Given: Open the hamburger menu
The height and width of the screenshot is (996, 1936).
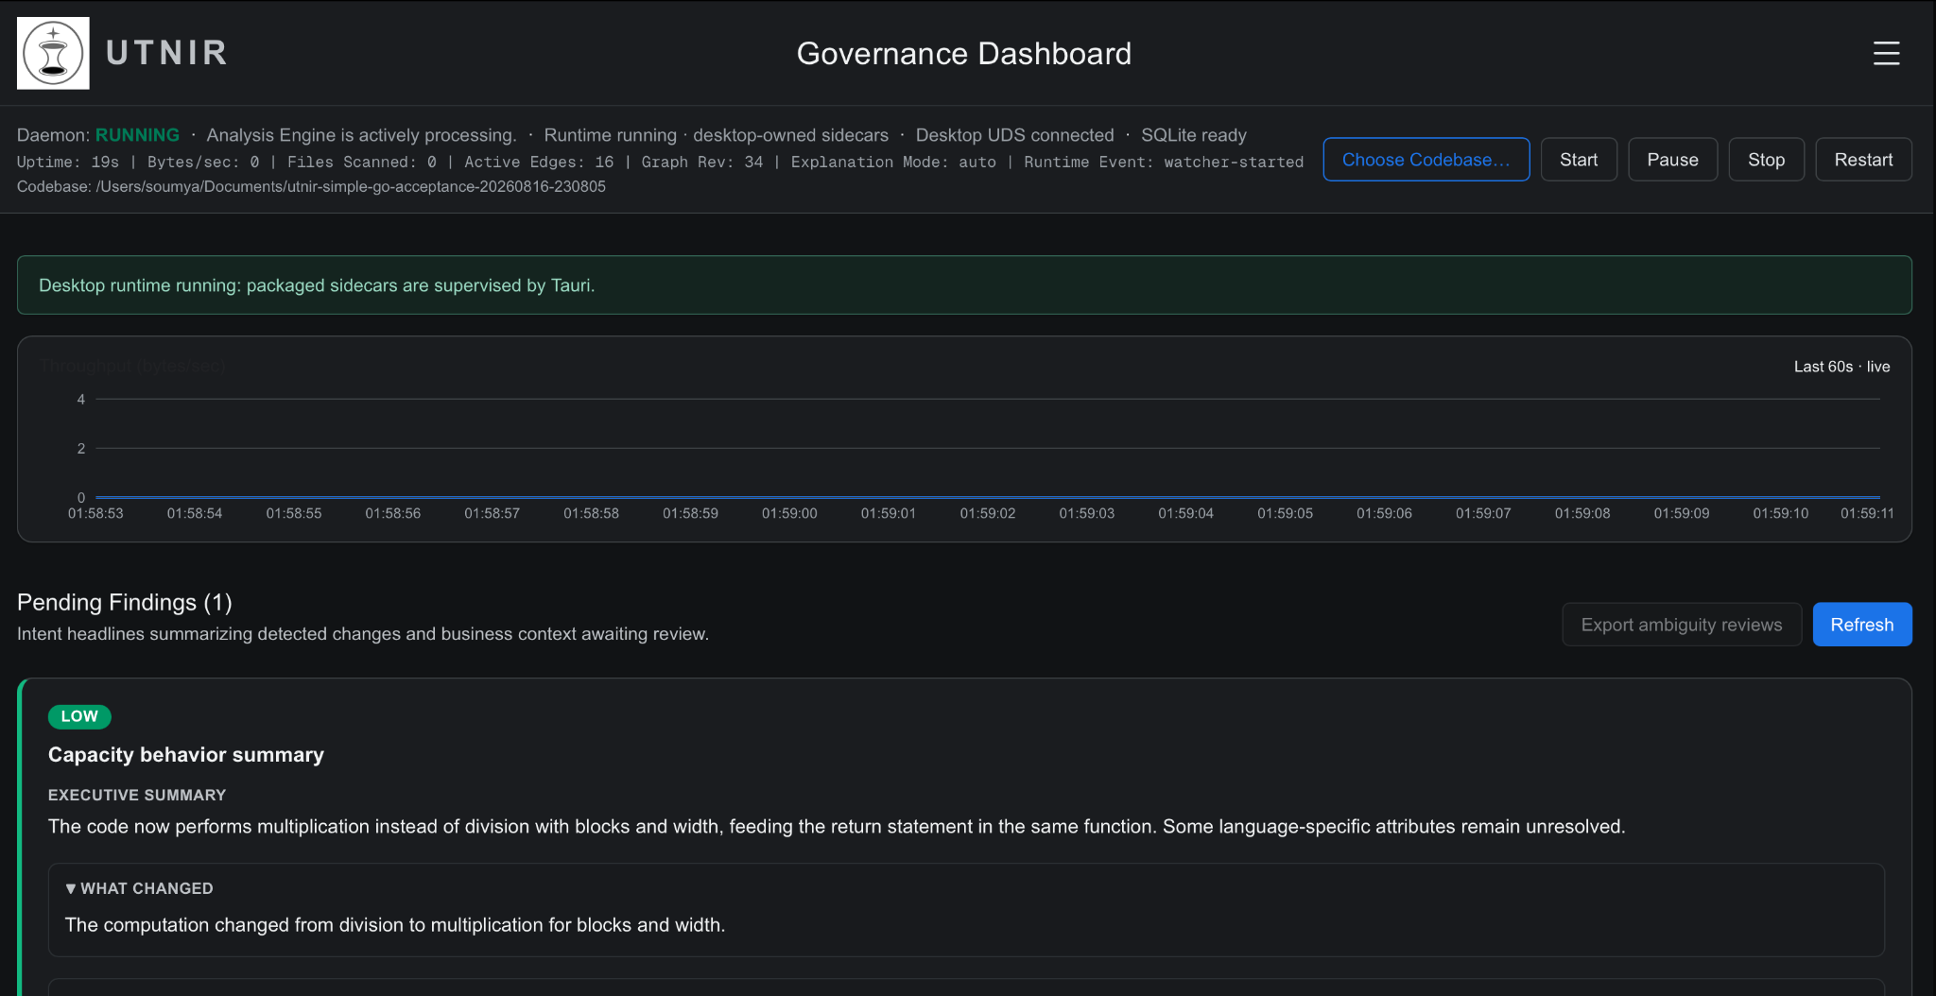Looking at the screenshot, I should click(1886, 53).
